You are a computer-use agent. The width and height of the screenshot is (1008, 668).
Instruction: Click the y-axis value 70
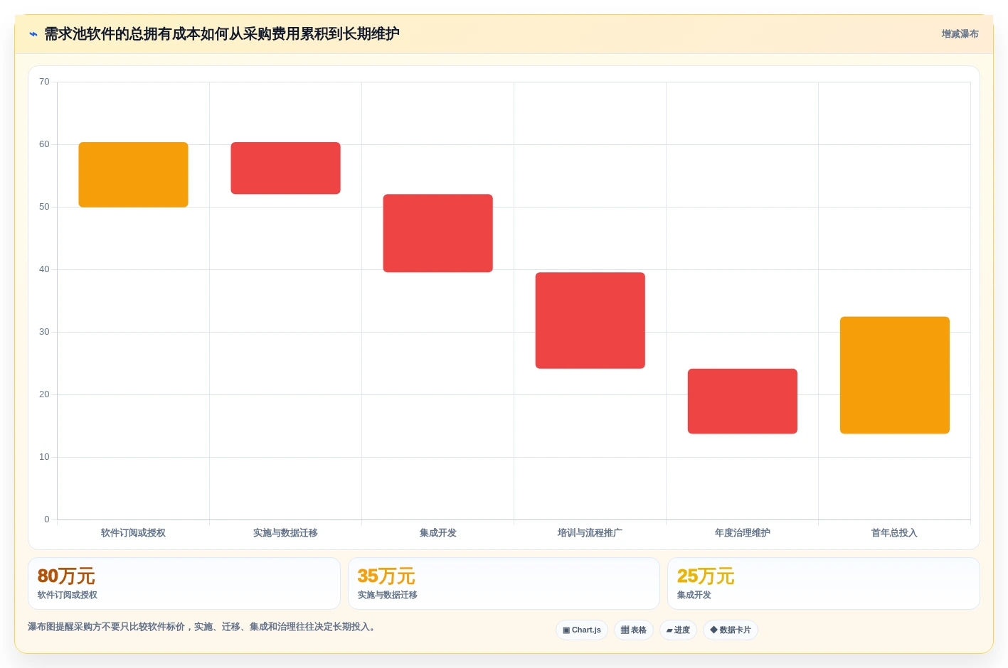coord(44,82)
